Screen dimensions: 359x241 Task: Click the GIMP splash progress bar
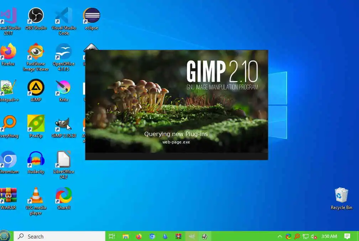pyautogui.click(x=177, y=156)
